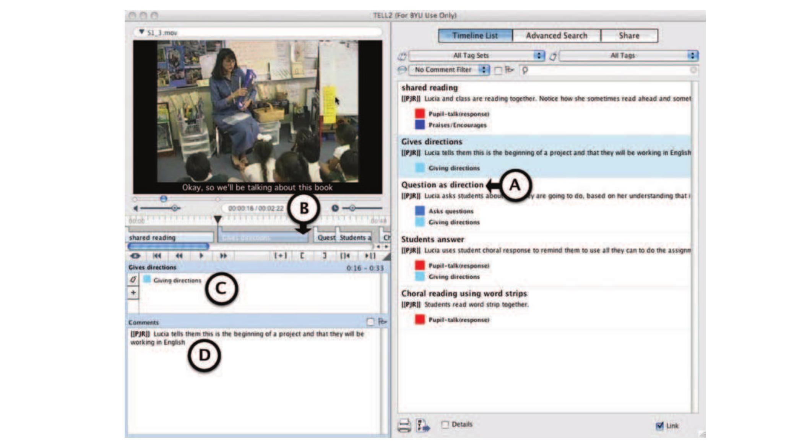Open the Share tab

629,36
